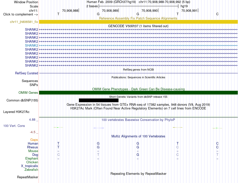Click the X_tropicalis alignment row label
Viewport: 238px width, 183px height.
pos(30,166)
